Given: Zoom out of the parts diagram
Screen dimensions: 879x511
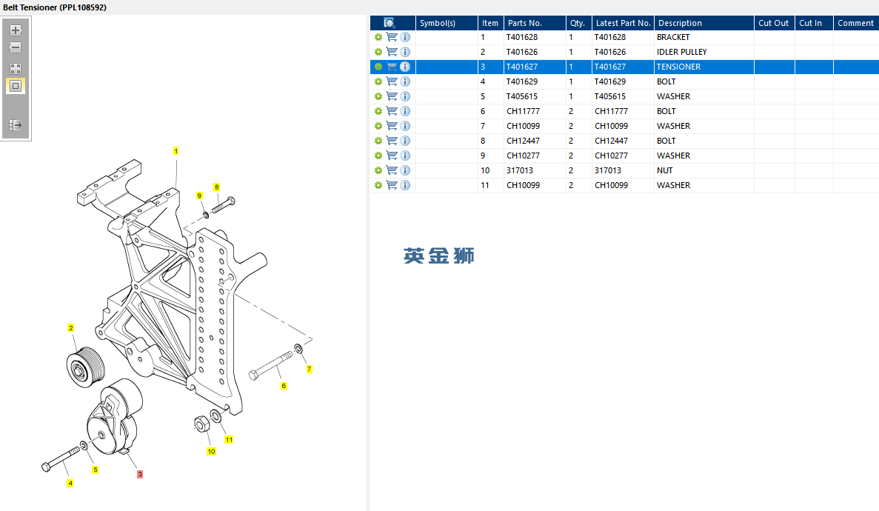Looking at the screenshot, I should coord(16,47).
